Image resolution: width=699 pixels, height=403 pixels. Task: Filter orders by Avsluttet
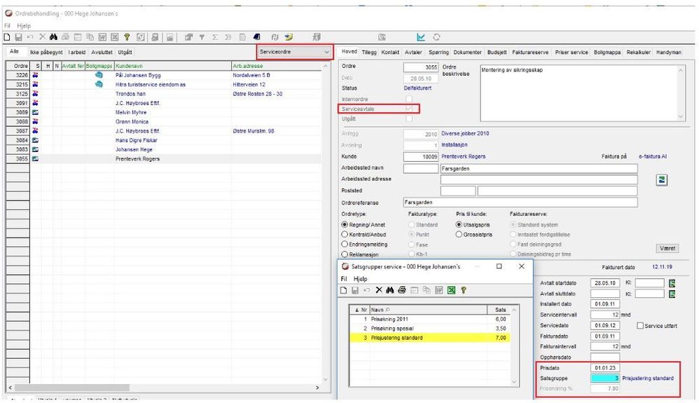pyautogui.click(x=102, y=53)
